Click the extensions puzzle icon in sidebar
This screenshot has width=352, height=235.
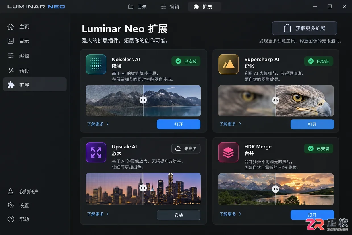click(x=11, y=85)
